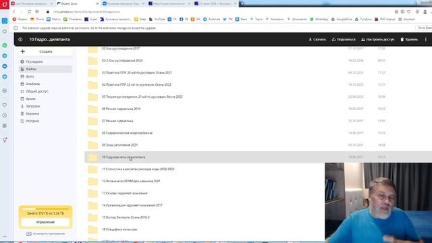Switch to the fifth browser tab
The width and height of the screenshot is (432, 243).
pyautogui.click(x=215, y=3)
